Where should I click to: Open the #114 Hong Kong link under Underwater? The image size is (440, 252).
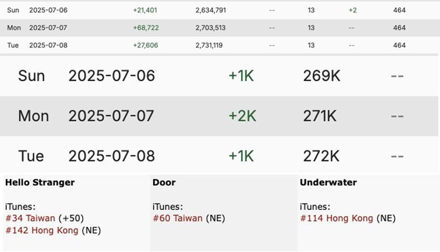(x=336, y=218)
